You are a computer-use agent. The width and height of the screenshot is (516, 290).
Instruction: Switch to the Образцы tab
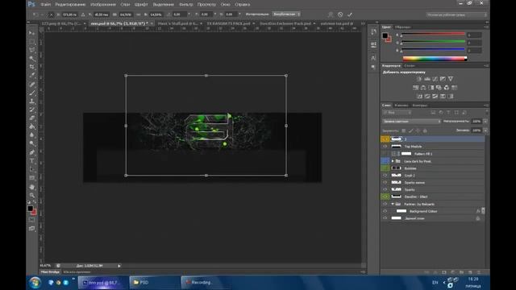pos(402,27)
